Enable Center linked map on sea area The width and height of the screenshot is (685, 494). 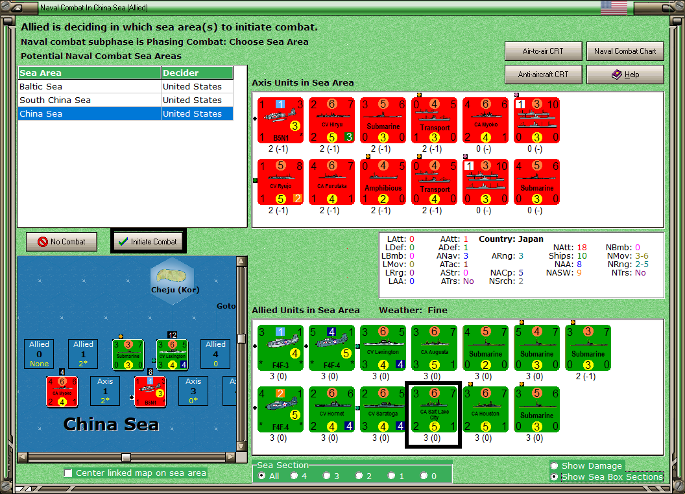tap(68, 473)
